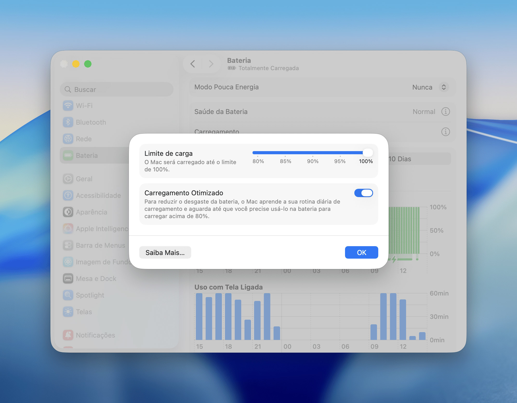Open Mesa e Dock sidebar item

point(96,279)
